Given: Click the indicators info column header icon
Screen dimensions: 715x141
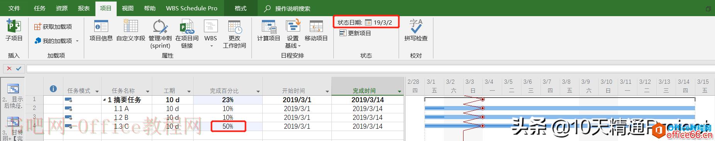Looking at the screenshot, I should pyautogui.click(x=53, y=89).
